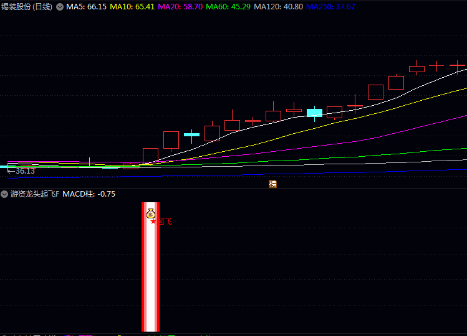Click the MA5: 66.15 label
This screenshot has height=336, width=467.
coord(86,7)
